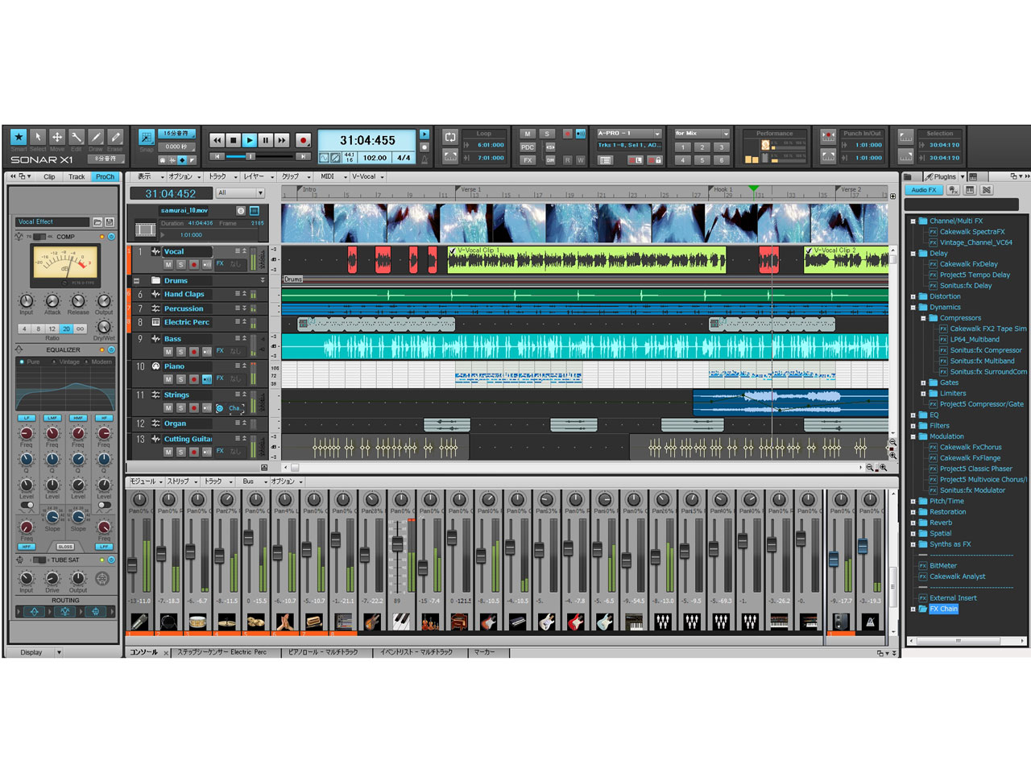
Task: Collapse the Dynamics folder in the plugin tree
Action: (x=913, y=307)
